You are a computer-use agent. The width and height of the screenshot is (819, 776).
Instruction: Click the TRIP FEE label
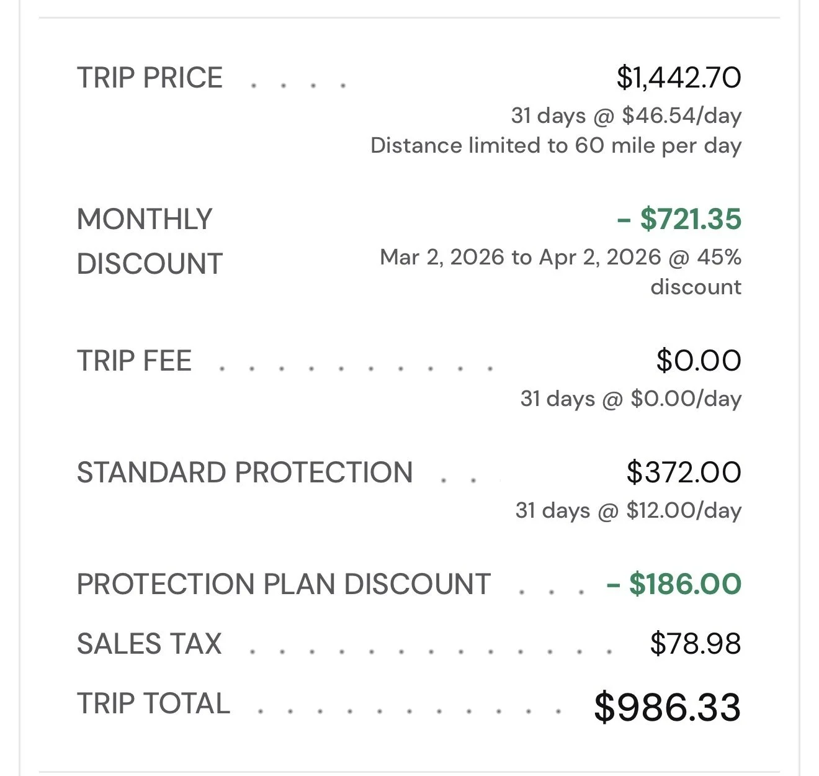[x=134, y=361]
